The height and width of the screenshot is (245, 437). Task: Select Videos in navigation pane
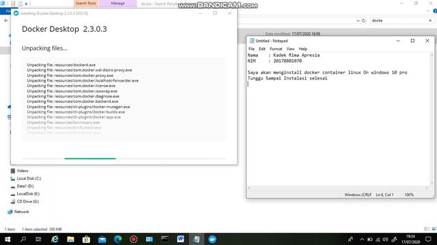coord(23,171)
